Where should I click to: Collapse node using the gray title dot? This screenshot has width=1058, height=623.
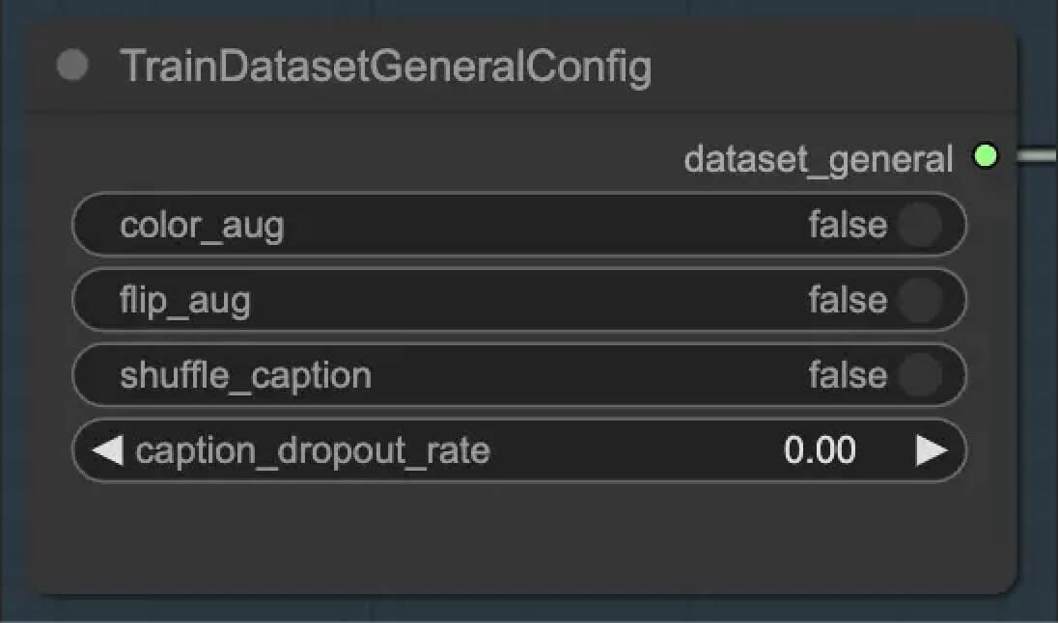[x=72, y=67]
